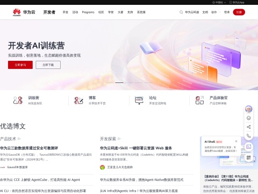Open the 活动 navigation menu
Viewport: 258px width, 194px height.
pos(75,12)
